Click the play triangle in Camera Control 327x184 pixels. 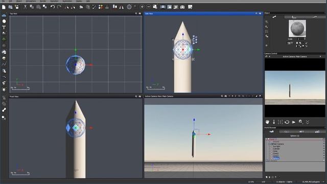294,122
